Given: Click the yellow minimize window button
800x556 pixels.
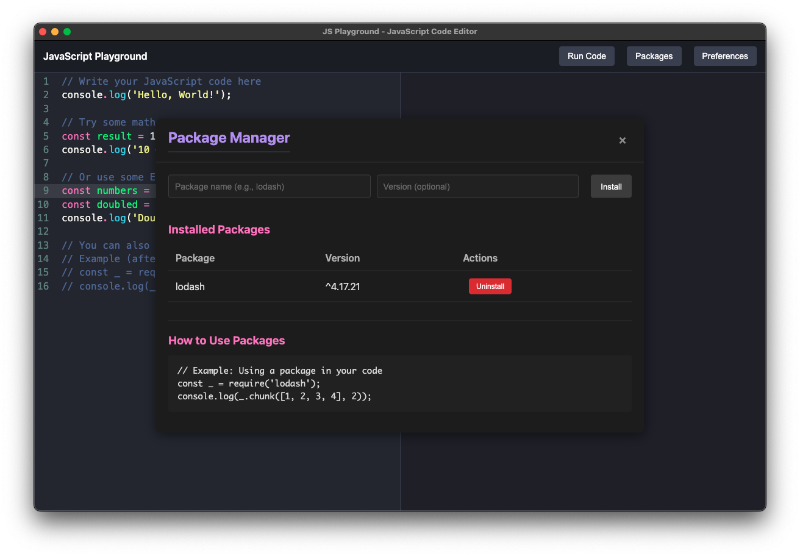Looking at the screenshot, I should (55, 32).
